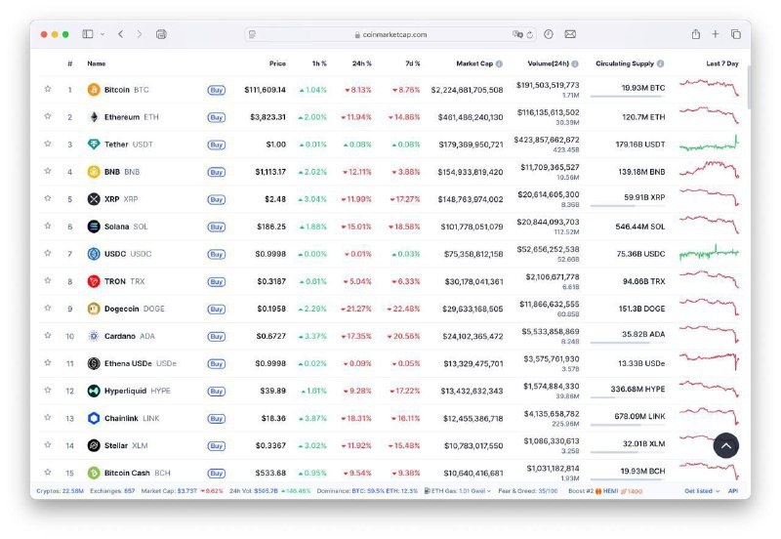Click Buy button for Chainlink
The image size is (781, 539).
[216, 419]
